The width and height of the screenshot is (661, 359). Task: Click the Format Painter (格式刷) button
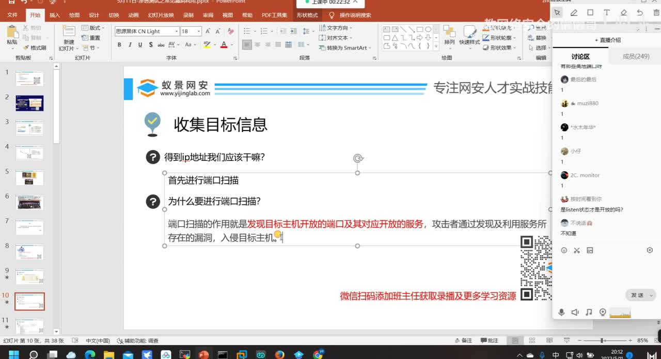[x=35, y=47]
